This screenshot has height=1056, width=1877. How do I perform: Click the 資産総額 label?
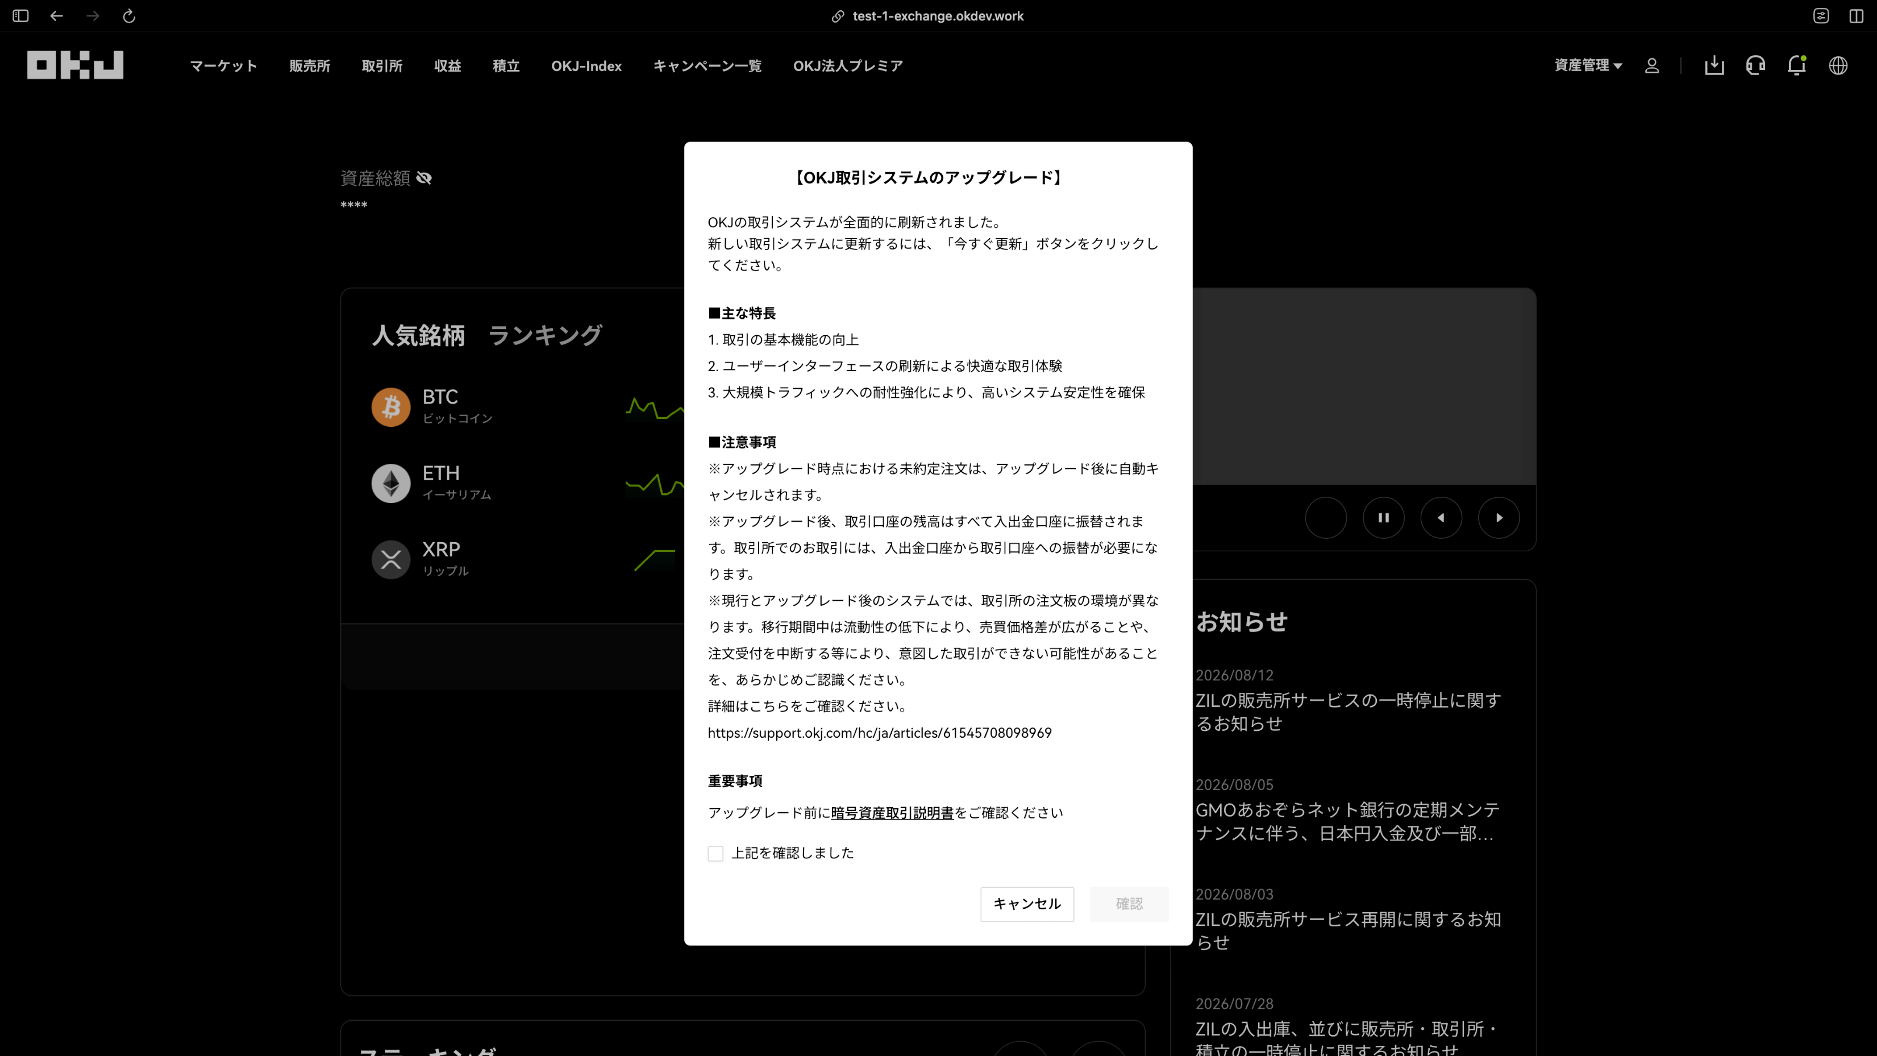[375, 178]
